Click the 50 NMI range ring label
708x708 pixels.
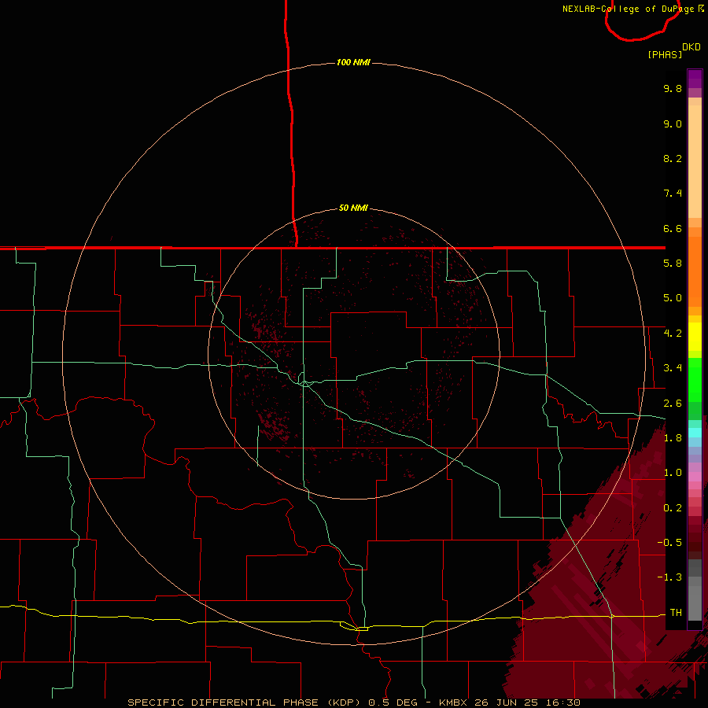click(x=353, y=208)
